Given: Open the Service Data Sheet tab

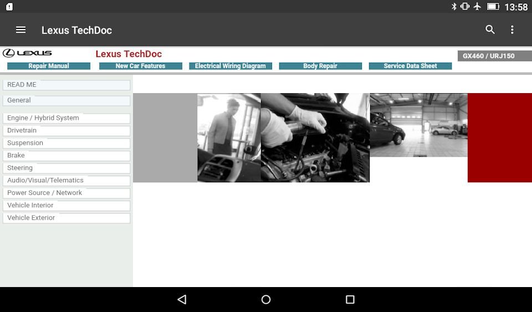Looking at the screenshot, I should [x=410, y=66].
